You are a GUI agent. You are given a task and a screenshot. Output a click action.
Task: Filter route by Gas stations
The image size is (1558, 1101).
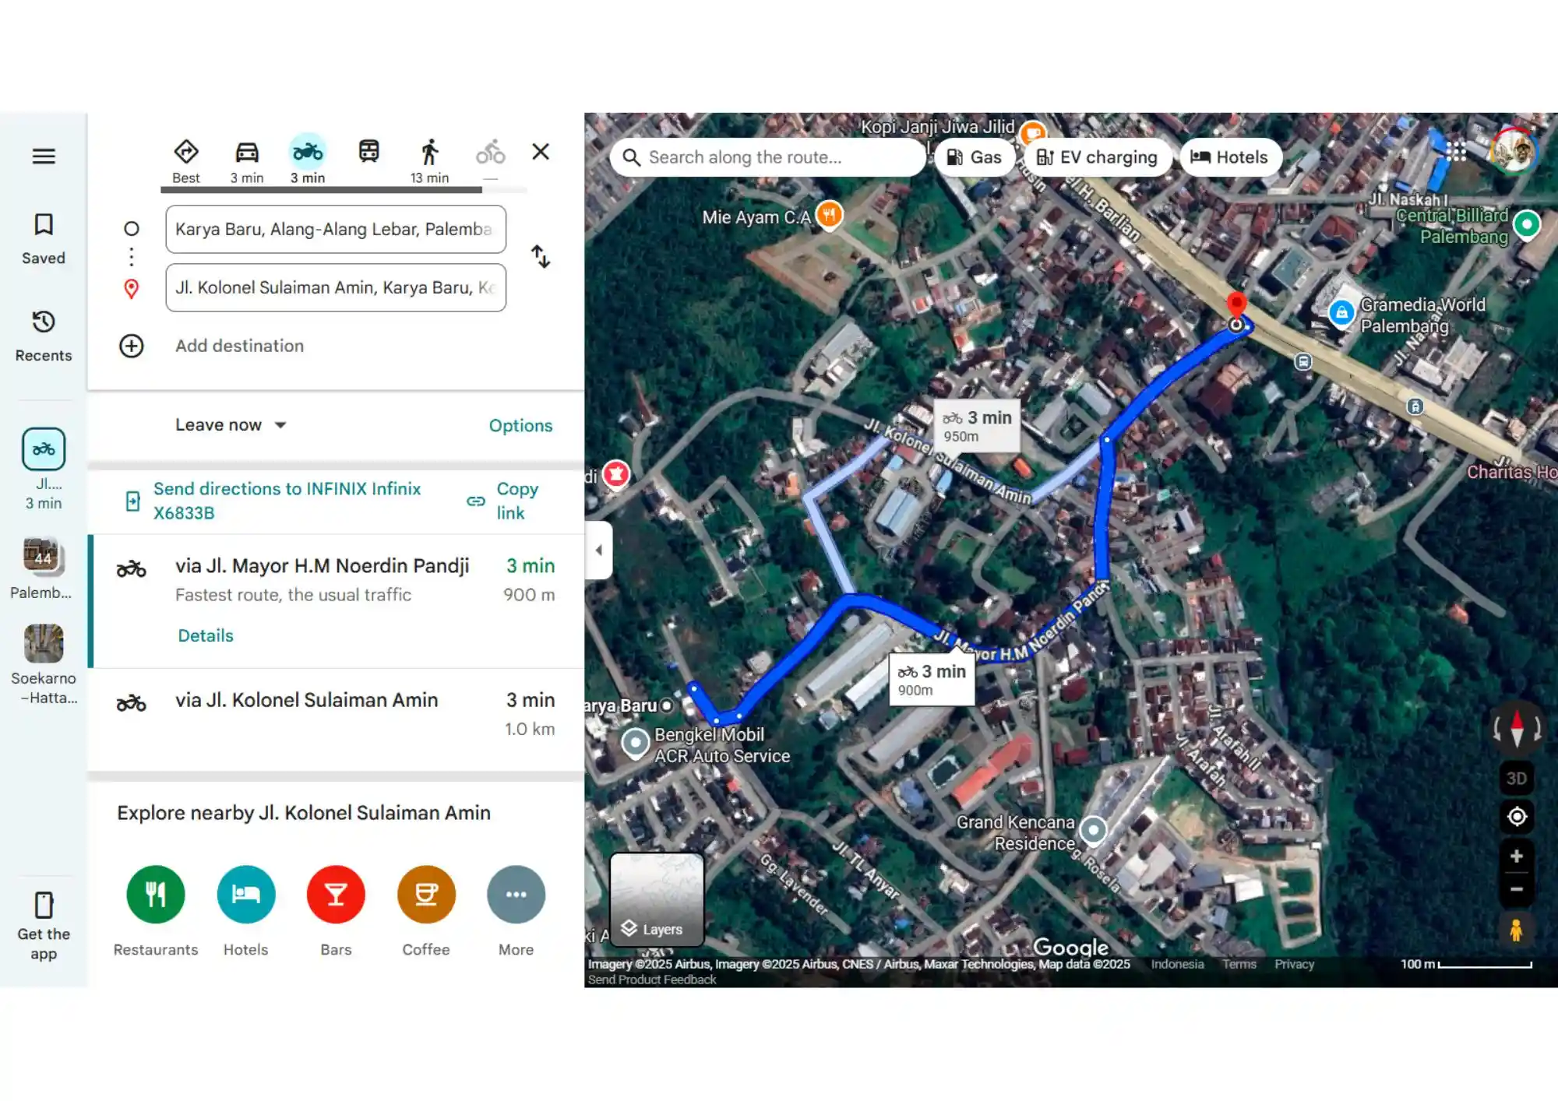pos(974,157)
